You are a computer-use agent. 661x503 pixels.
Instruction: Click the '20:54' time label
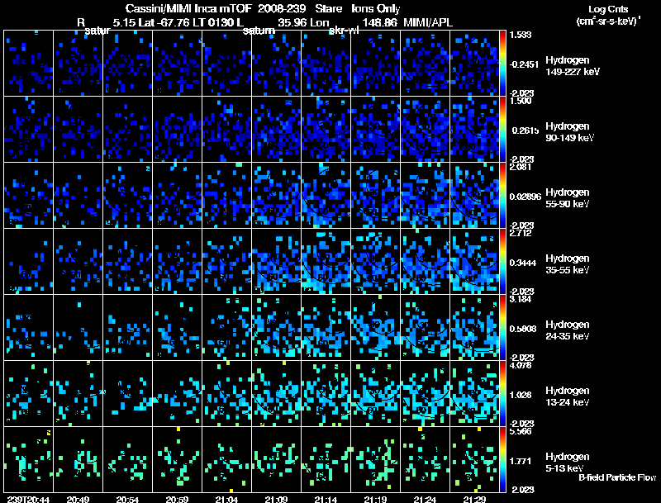click(127, 500)
